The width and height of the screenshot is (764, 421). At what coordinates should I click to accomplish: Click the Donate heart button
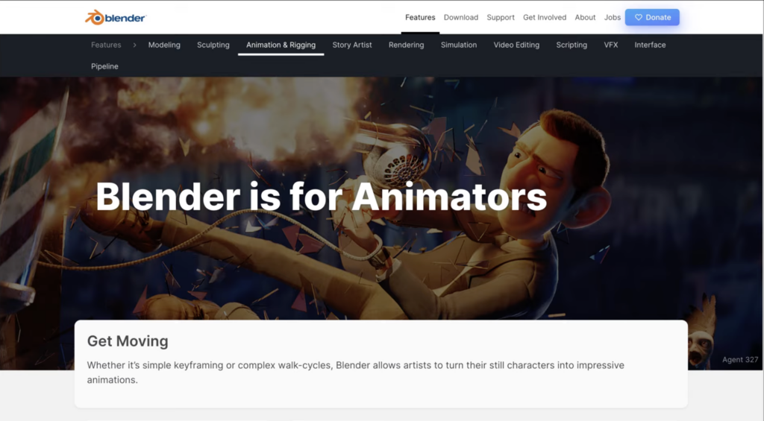click(651, 17)
